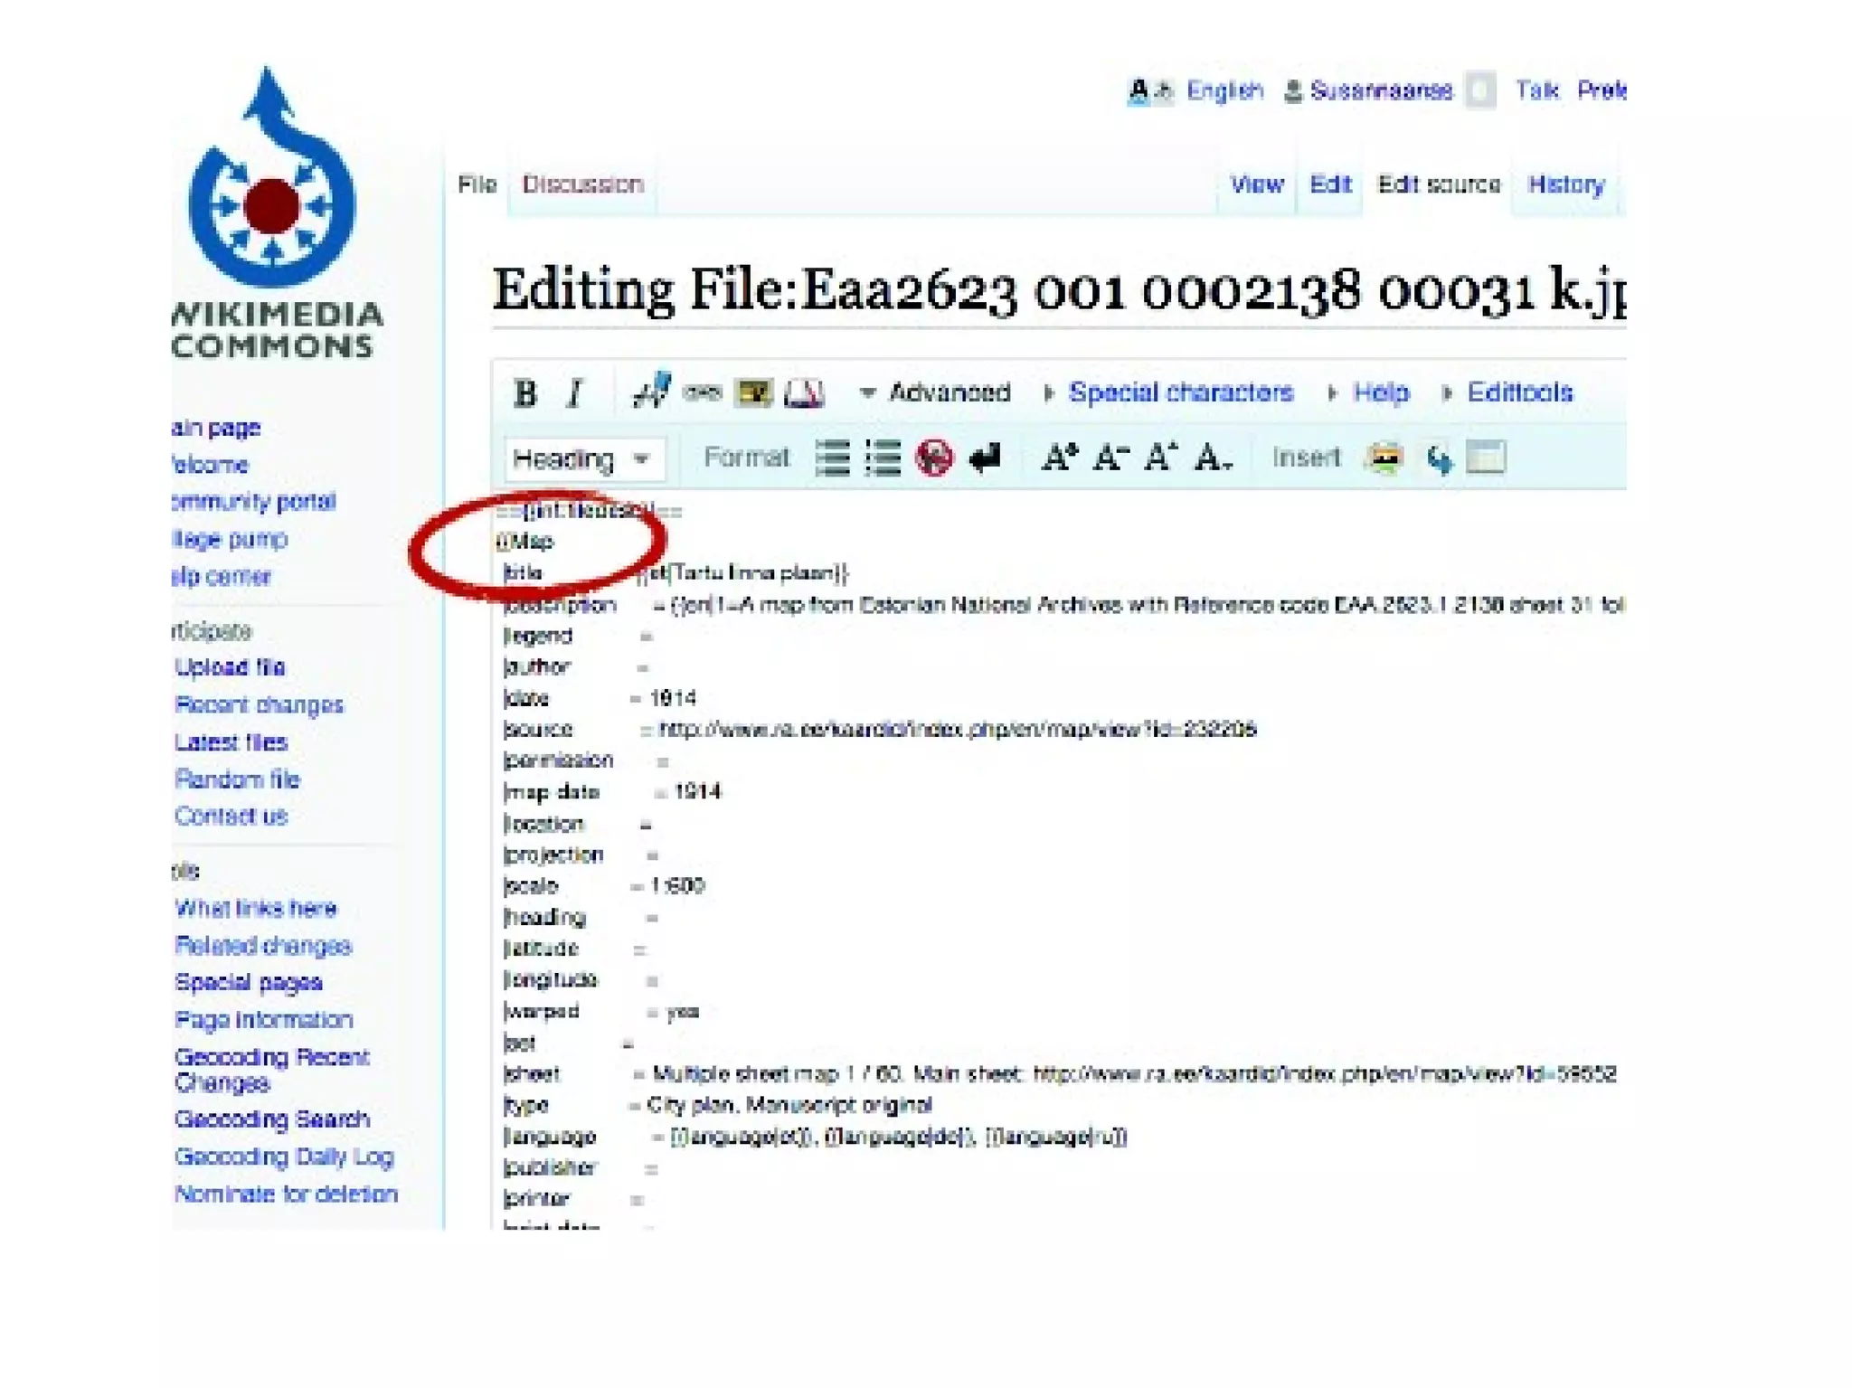Open Page information link

(264, 1020)
